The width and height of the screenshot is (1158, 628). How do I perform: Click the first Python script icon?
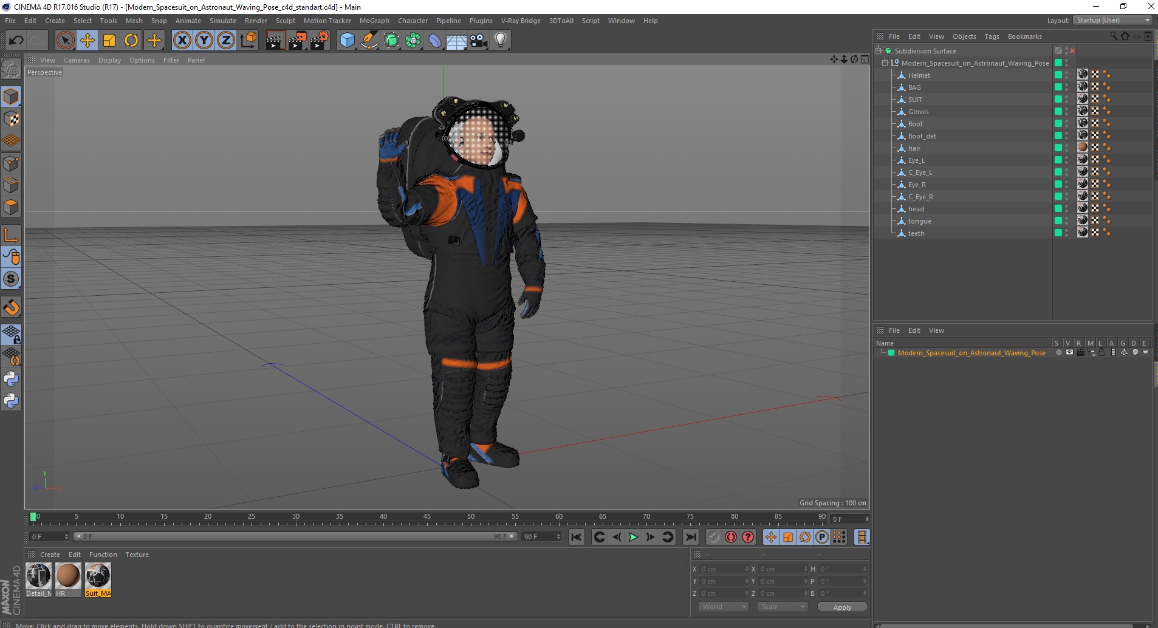pos(11,379)
